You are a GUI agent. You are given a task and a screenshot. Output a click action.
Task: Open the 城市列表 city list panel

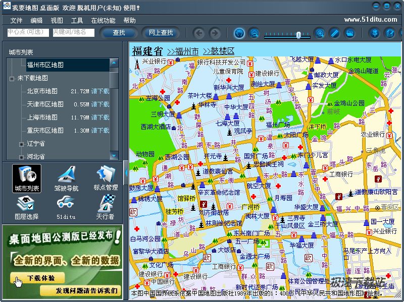[26, 178]
